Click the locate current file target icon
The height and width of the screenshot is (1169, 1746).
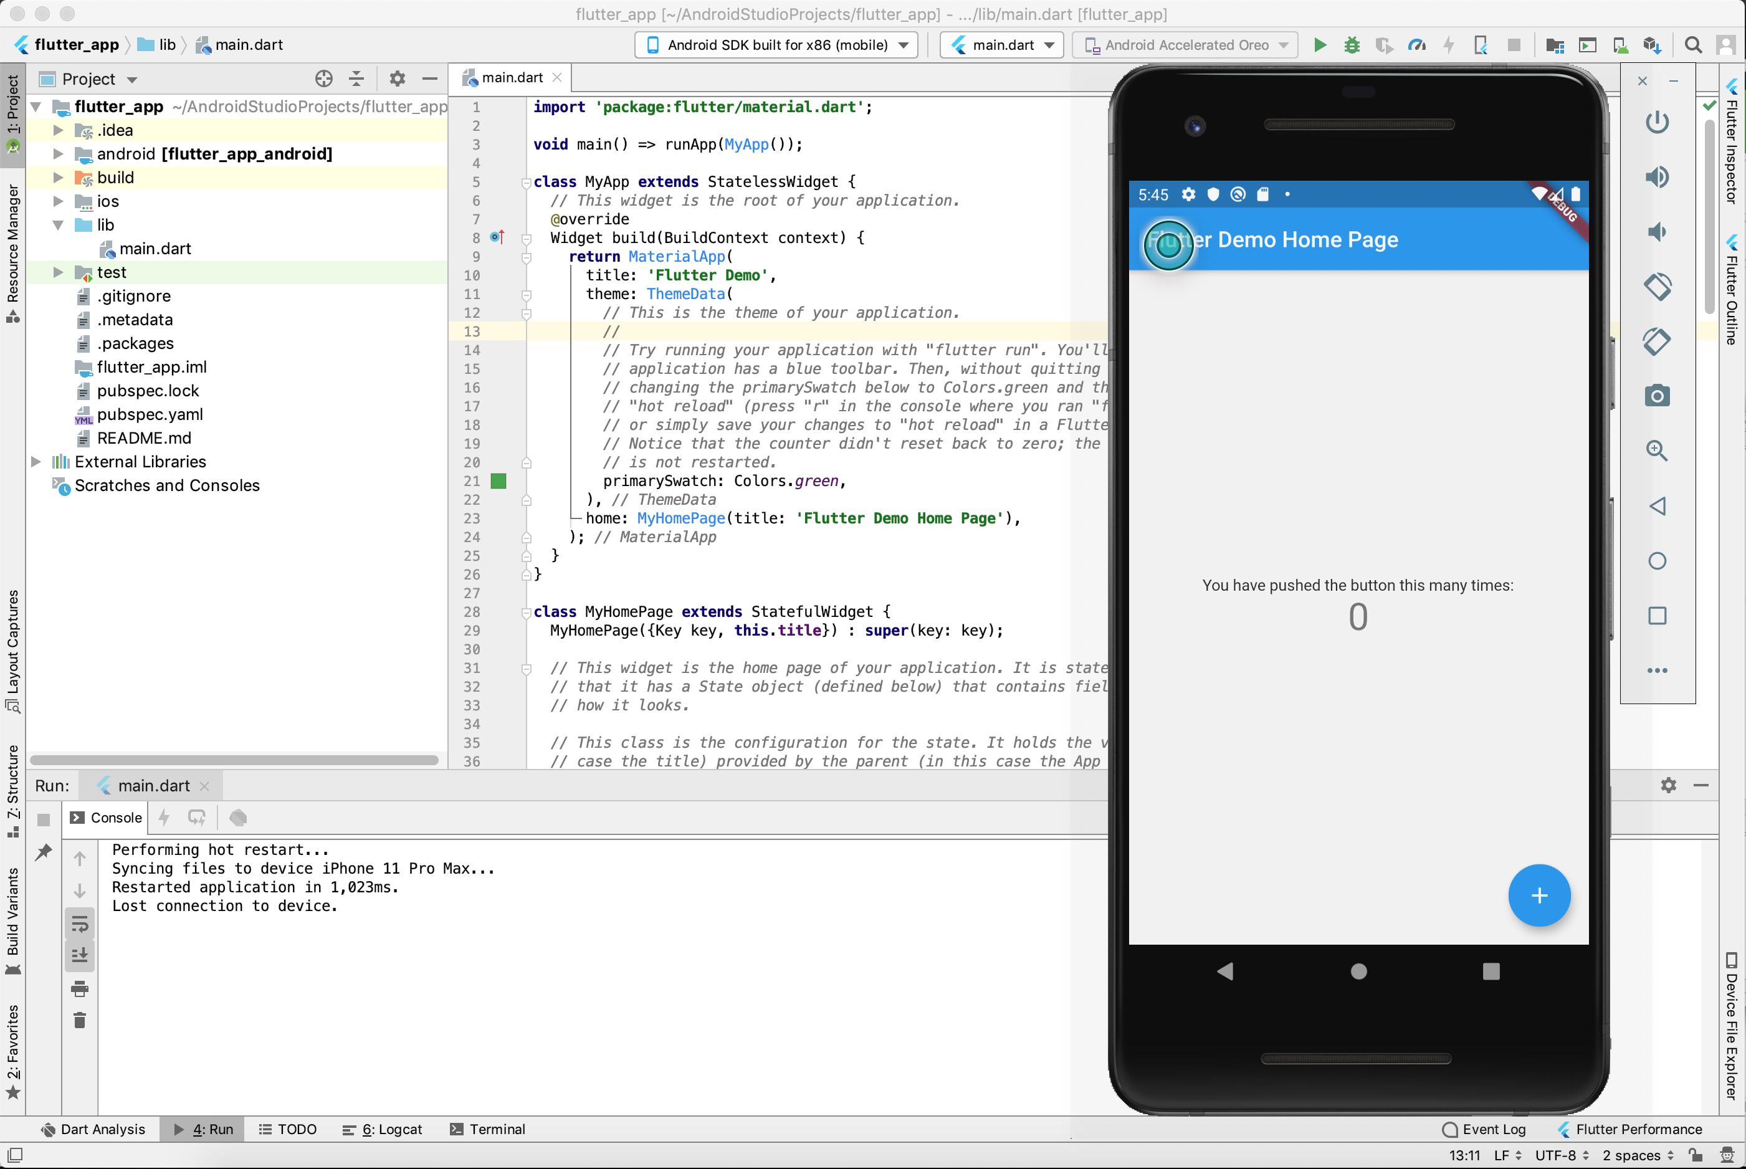coord(323,79)
